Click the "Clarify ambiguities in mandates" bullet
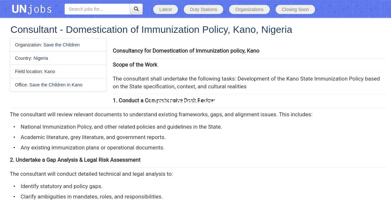 click(91, 197)
